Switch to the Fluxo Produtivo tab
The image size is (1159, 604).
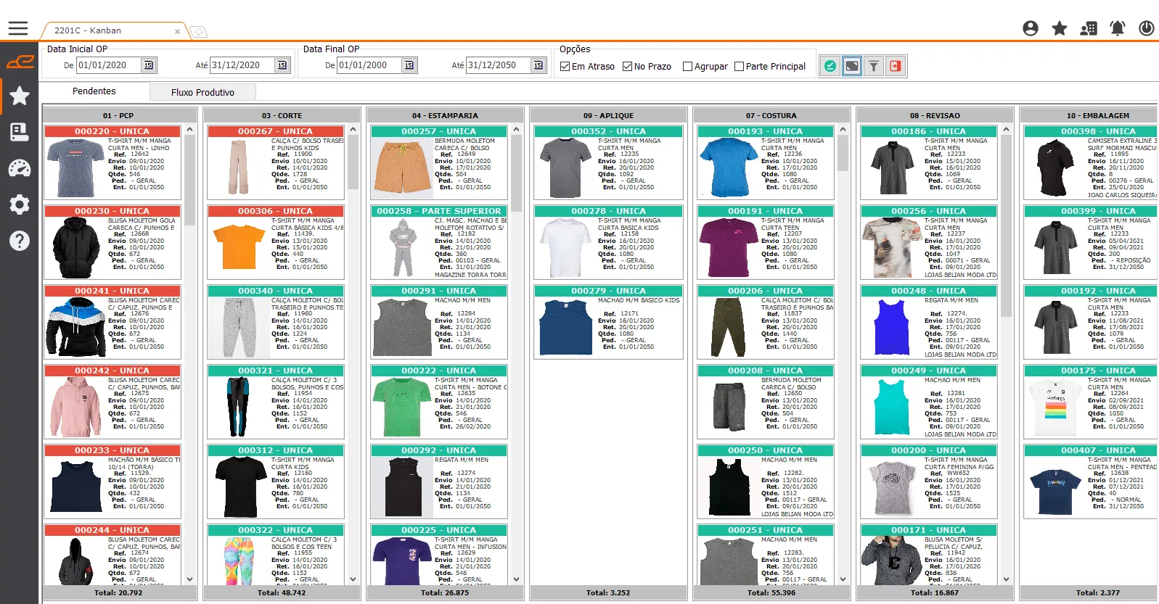coord(203,92)
